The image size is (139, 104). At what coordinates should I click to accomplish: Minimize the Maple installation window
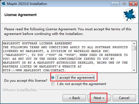point(115,4)
